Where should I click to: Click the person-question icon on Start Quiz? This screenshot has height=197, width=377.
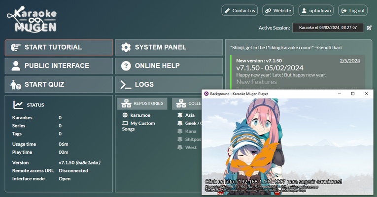[x=16, y=85]
